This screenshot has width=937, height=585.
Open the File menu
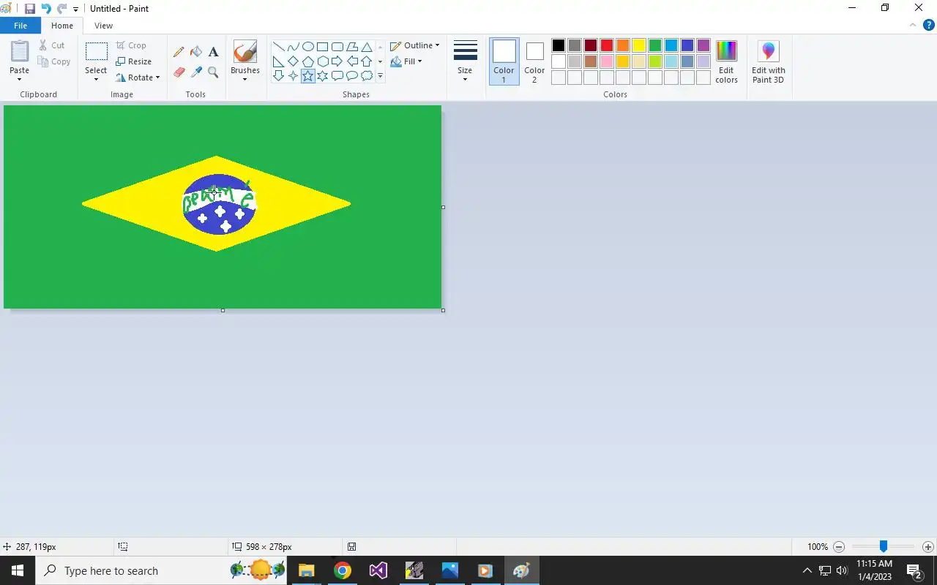point(20,26)
